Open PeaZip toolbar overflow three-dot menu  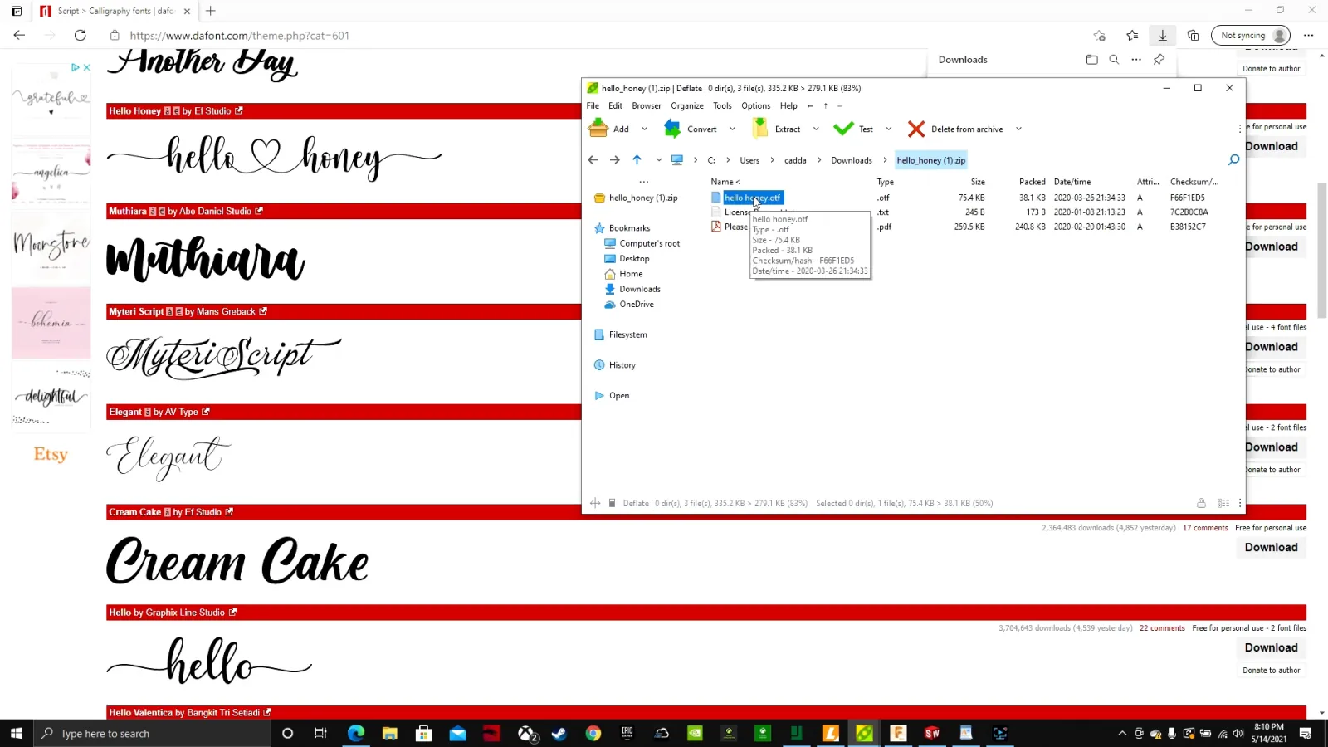point(1240,129)
